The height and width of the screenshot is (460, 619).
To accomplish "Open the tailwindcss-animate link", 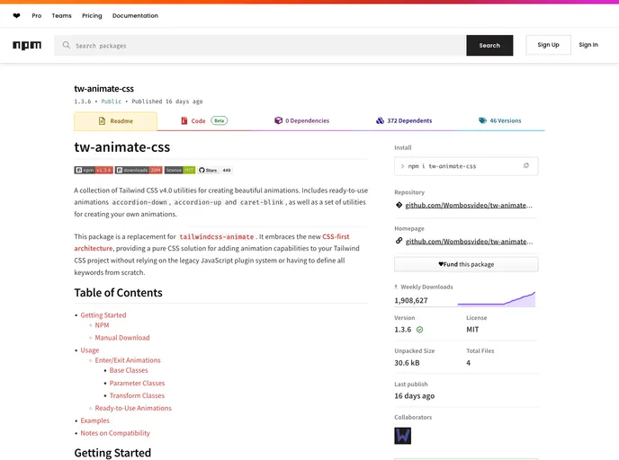I will [x=216, y=236].
